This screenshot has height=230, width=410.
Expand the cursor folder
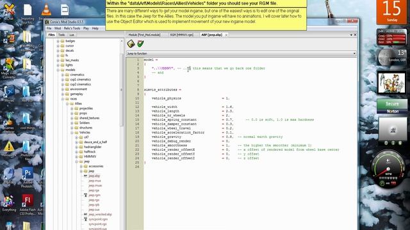pyautogui.click(x=58, y=46)
